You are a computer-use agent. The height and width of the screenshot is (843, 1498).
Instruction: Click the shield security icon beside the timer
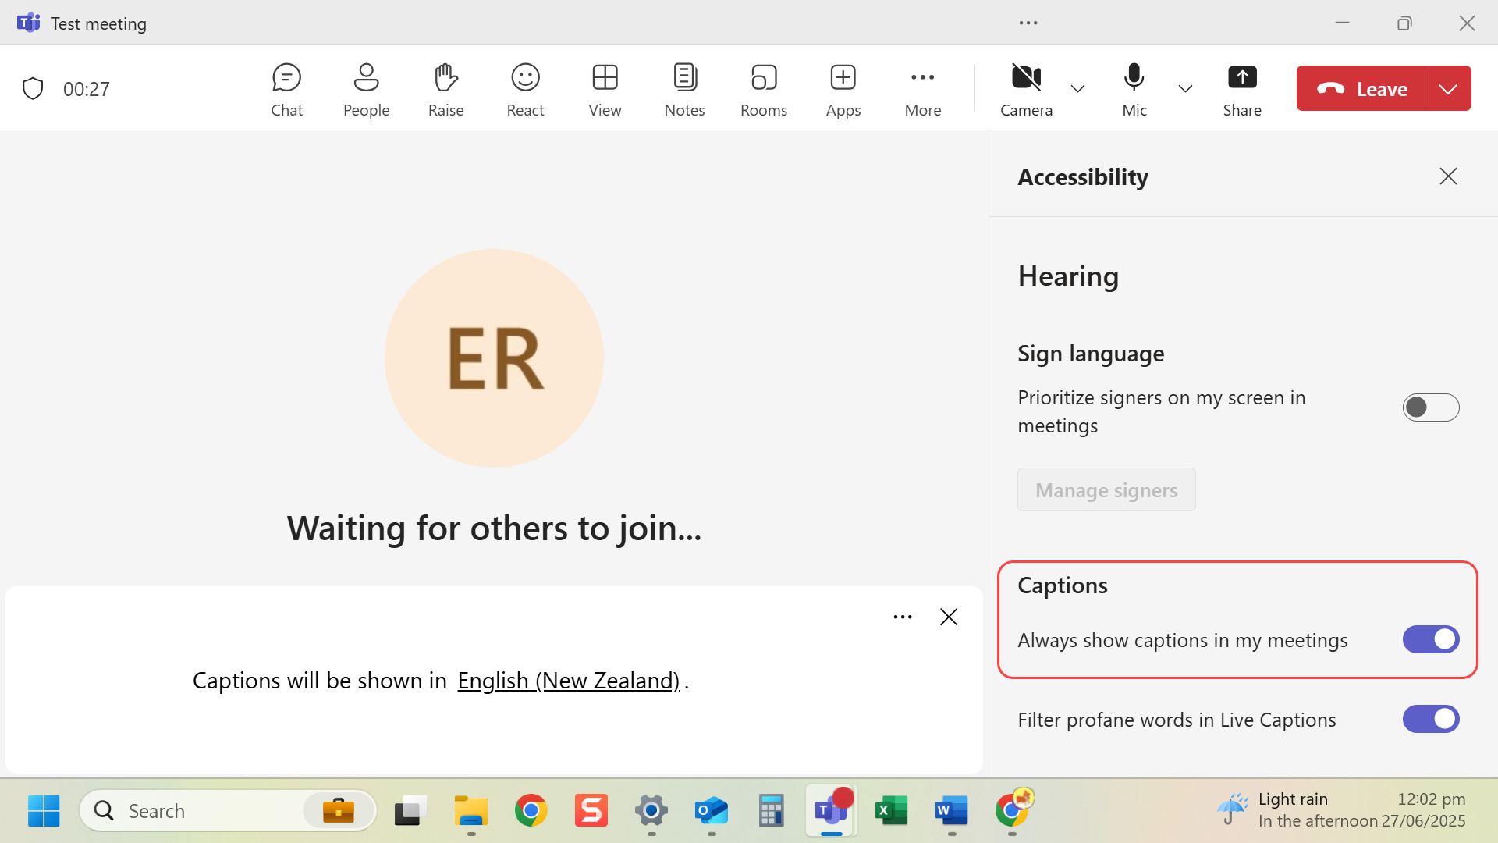(x=33, y=89)
